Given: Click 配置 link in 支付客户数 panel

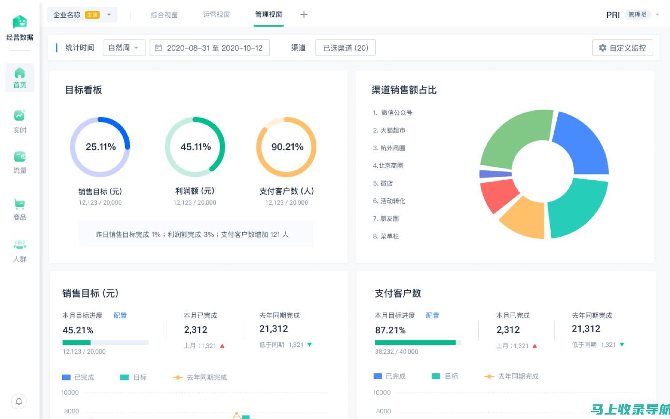Looking at the screenshot, I should click(433, 316).
